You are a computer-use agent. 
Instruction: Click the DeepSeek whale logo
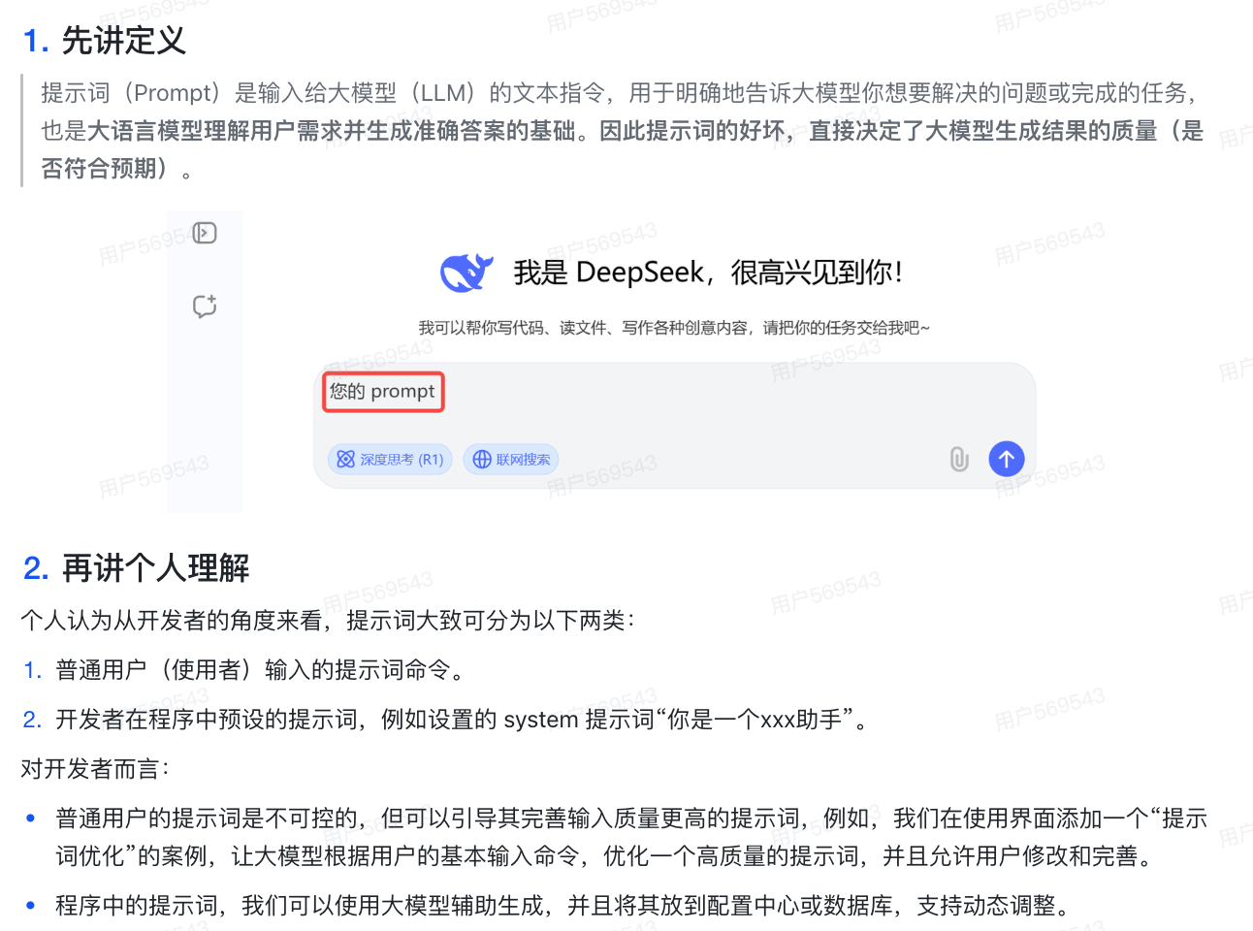pyautogui.click(x=466, y=273)
